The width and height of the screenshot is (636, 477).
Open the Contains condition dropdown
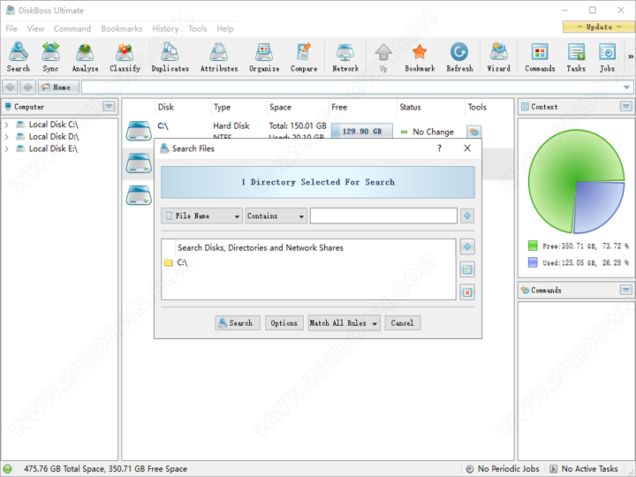(276, 216)
